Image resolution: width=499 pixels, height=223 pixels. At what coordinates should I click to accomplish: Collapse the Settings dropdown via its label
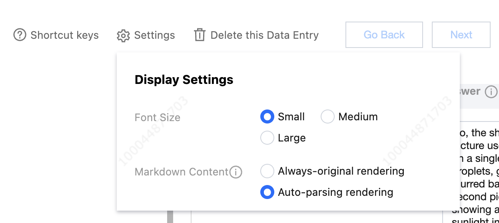(x=154, y=35)
